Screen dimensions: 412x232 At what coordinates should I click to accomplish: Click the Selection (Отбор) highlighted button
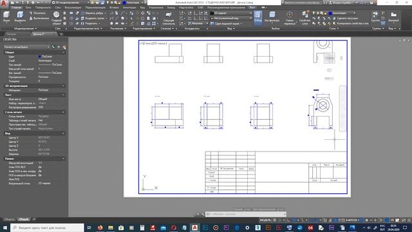[x=258, y=17]
